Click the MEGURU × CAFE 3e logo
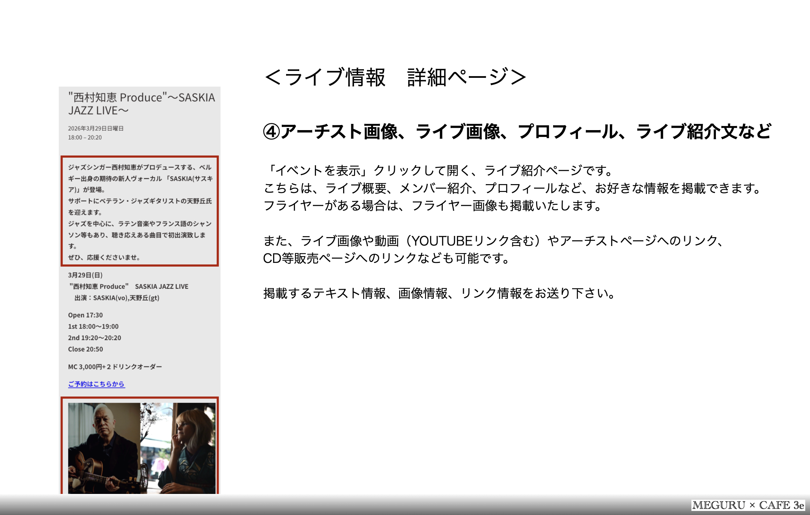Screen dimensions: 810x515 click(x=748, y=505)
